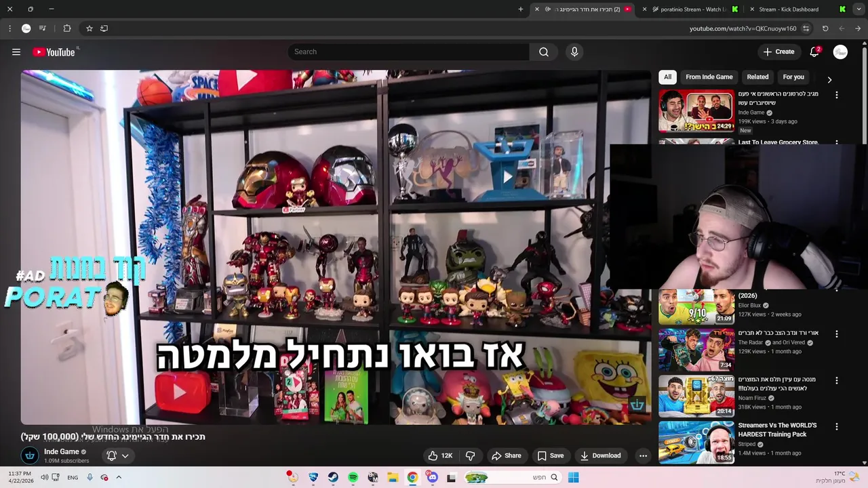Expand the subscription options chevron

[x=125, y=455]
